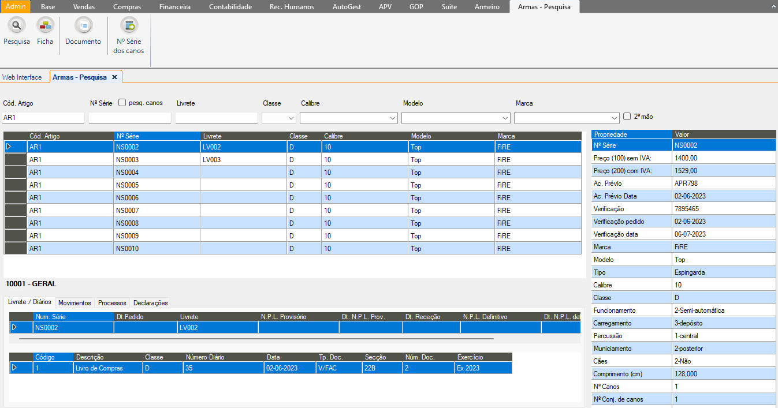Click the Pesquisa magnifier icon
This screenshot has height=408, width=778.
point(16,25)
